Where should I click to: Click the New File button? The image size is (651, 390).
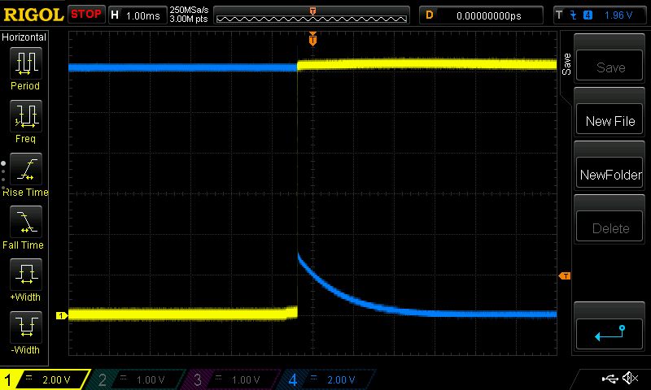coord(609,119)
